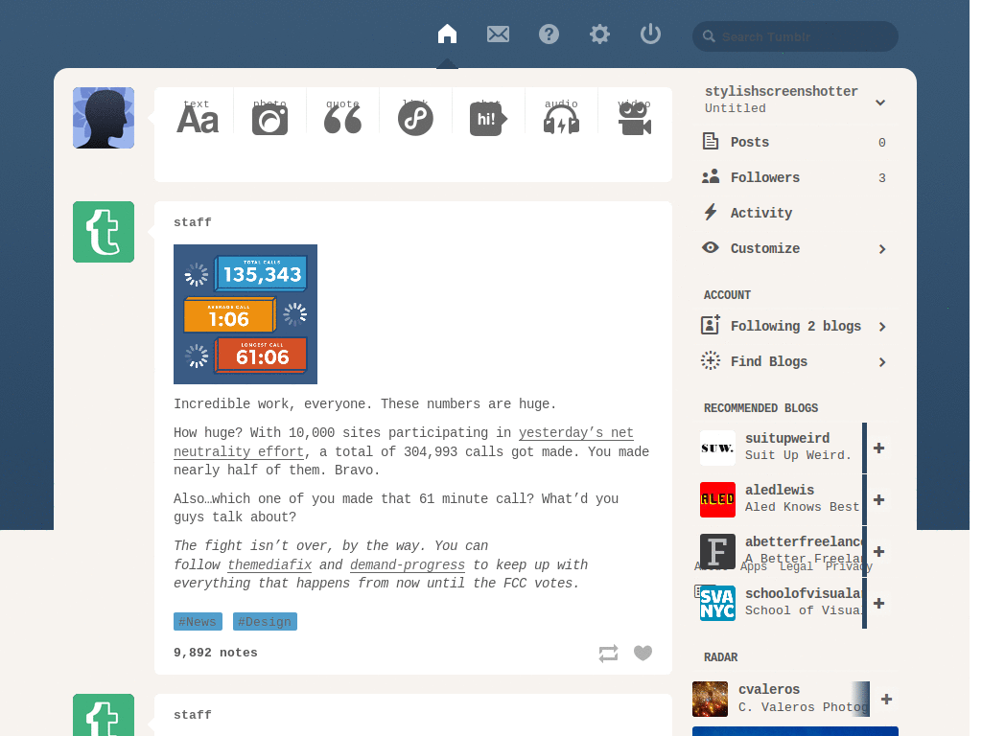Open Activity in sidebar

794,213
